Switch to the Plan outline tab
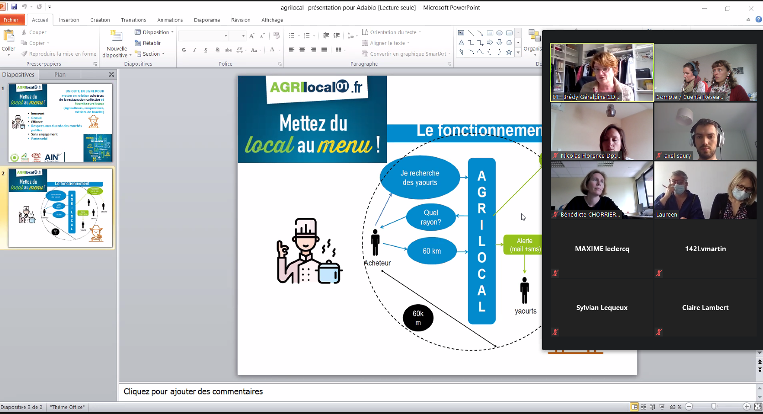 tap(60, 74)
